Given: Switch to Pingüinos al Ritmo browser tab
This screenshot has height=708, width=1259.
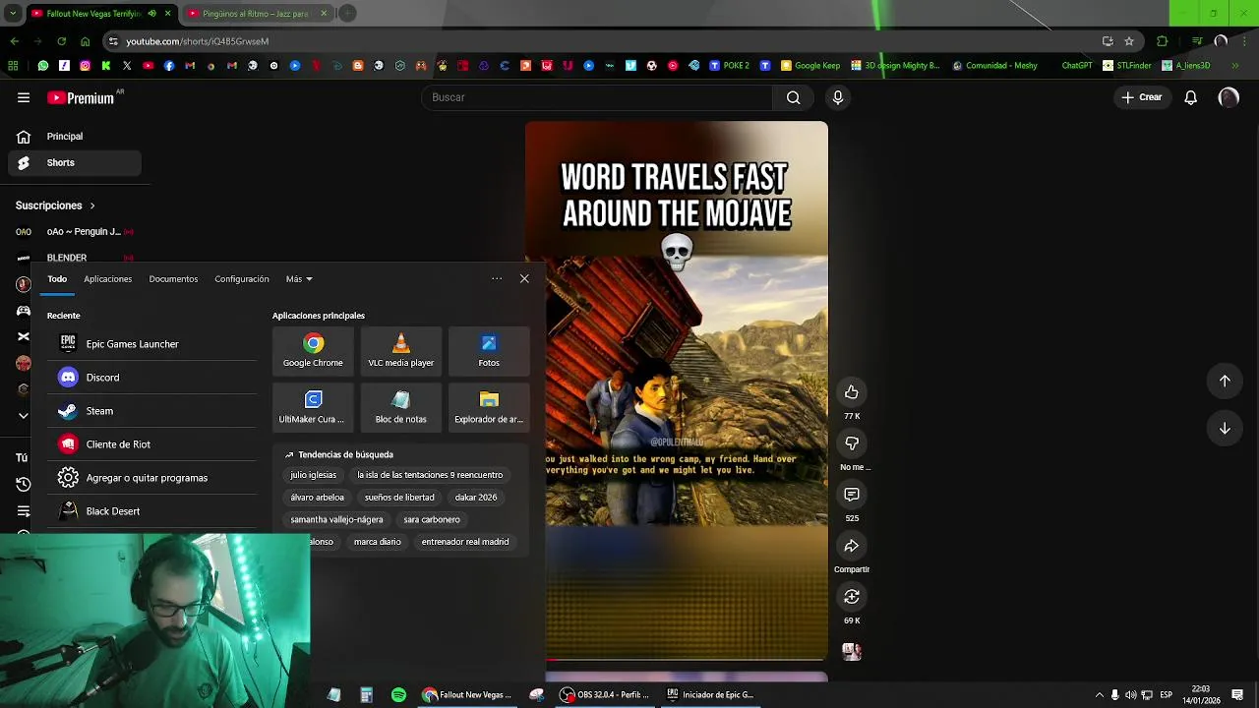Looking at the screenshot, I should (x=256, y=14).
